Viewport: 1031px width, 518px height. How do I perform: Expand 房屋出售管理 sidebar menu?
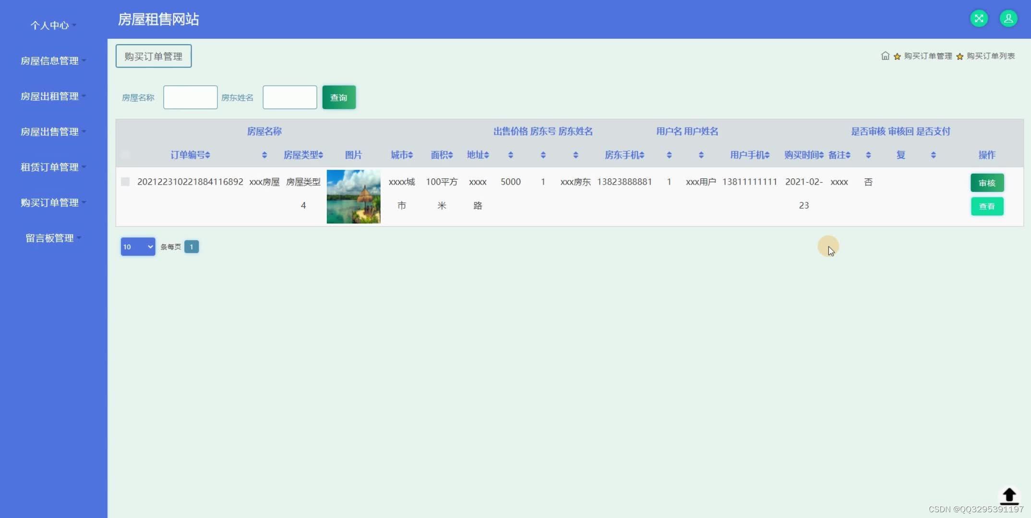(53, 131)
